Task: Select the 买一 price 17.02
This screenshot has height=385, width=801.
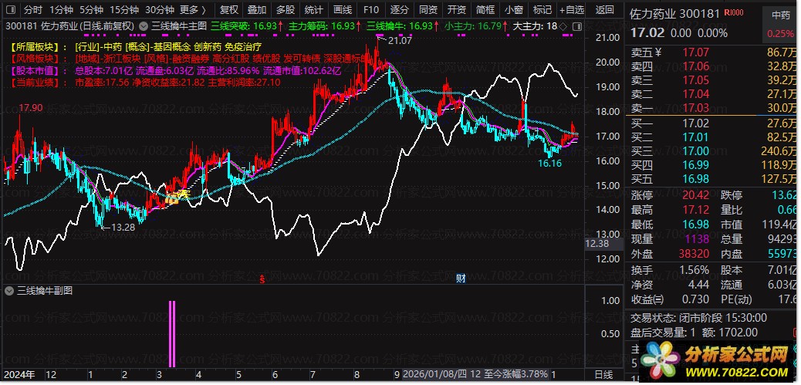Action: click(696, 123)
